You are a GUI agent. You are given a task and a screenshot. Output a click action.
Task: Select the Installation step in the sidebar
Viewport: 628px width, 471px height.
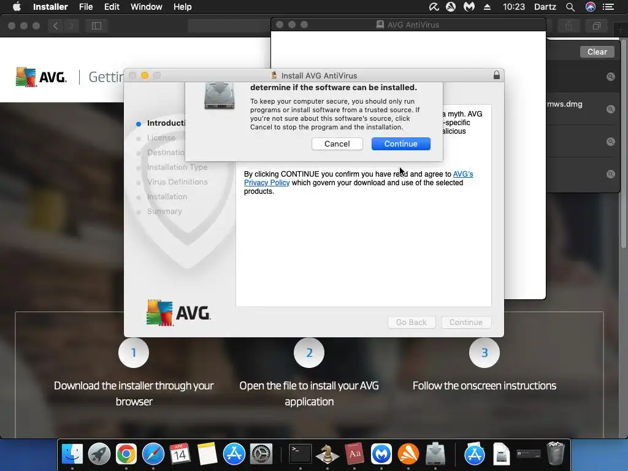coord(167,197)
